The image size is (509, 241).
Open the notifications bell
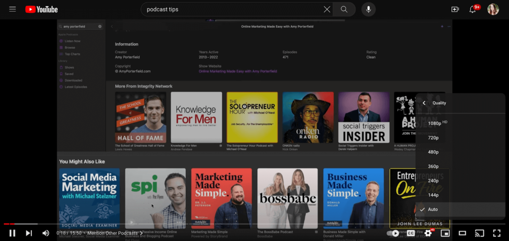[473, 9]
